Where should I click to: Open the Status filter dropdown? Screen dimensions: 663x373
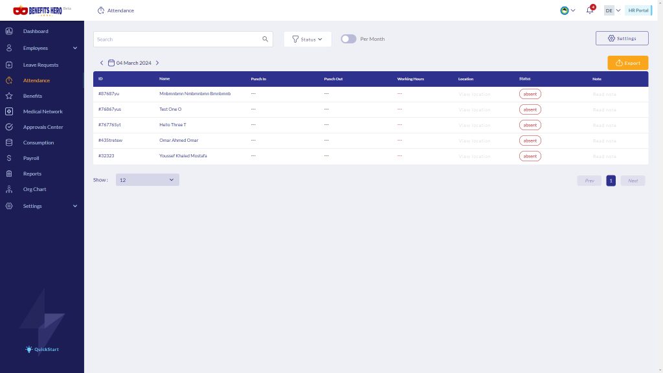[x=308, y=39]
